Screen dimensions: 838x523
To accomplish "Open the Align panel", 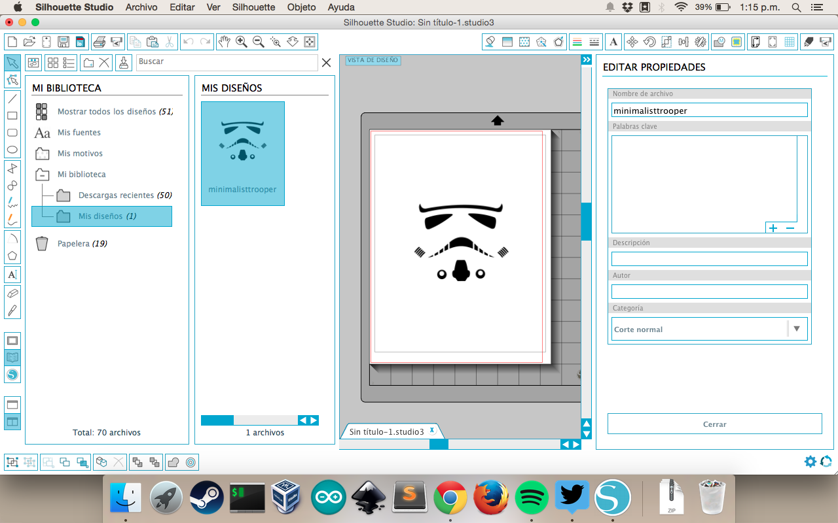I will pos(683,42).
